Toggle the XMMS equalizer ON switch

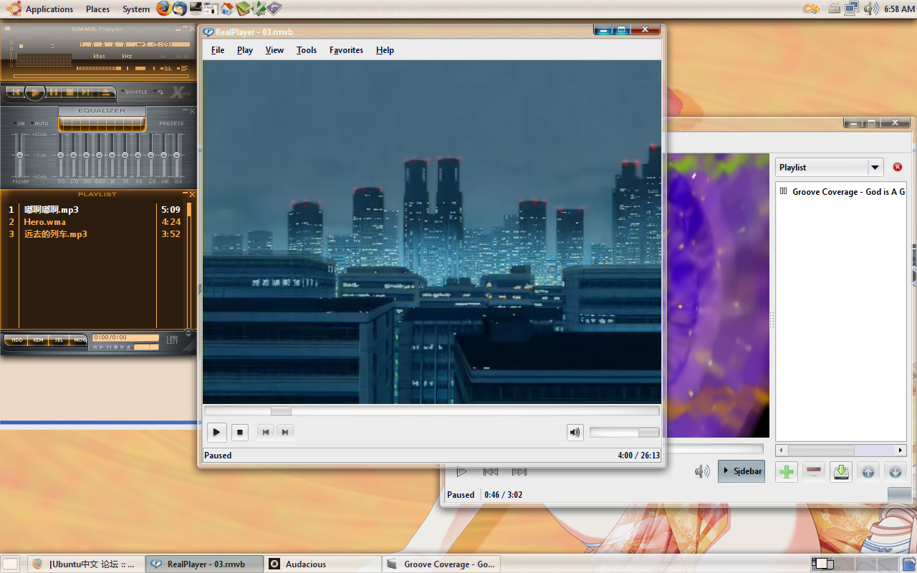[x=19, y=123]
